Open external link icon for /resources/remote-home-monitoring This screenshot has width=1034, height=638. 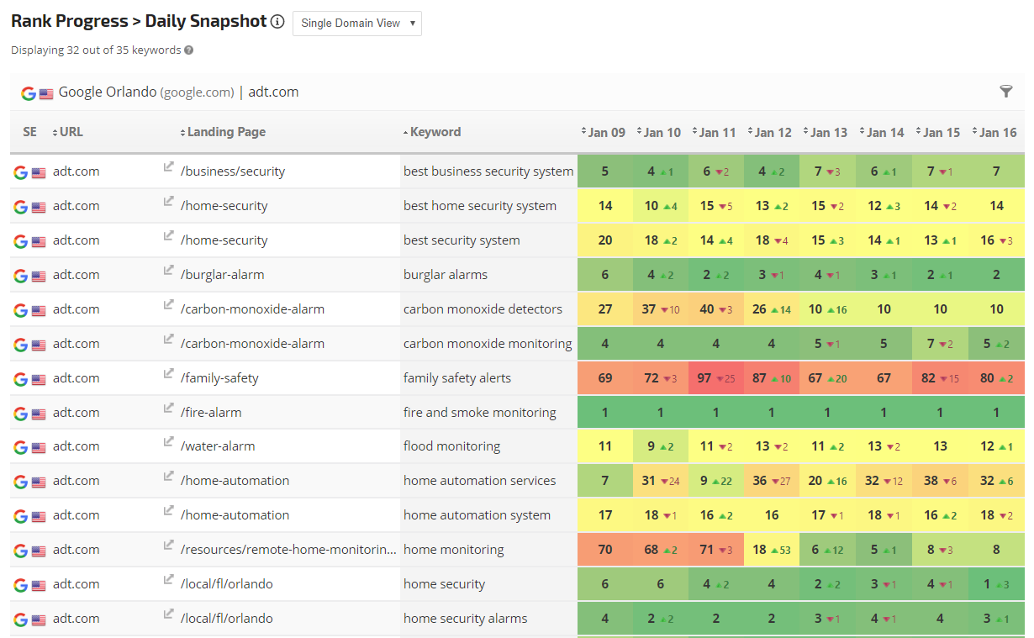168,546
